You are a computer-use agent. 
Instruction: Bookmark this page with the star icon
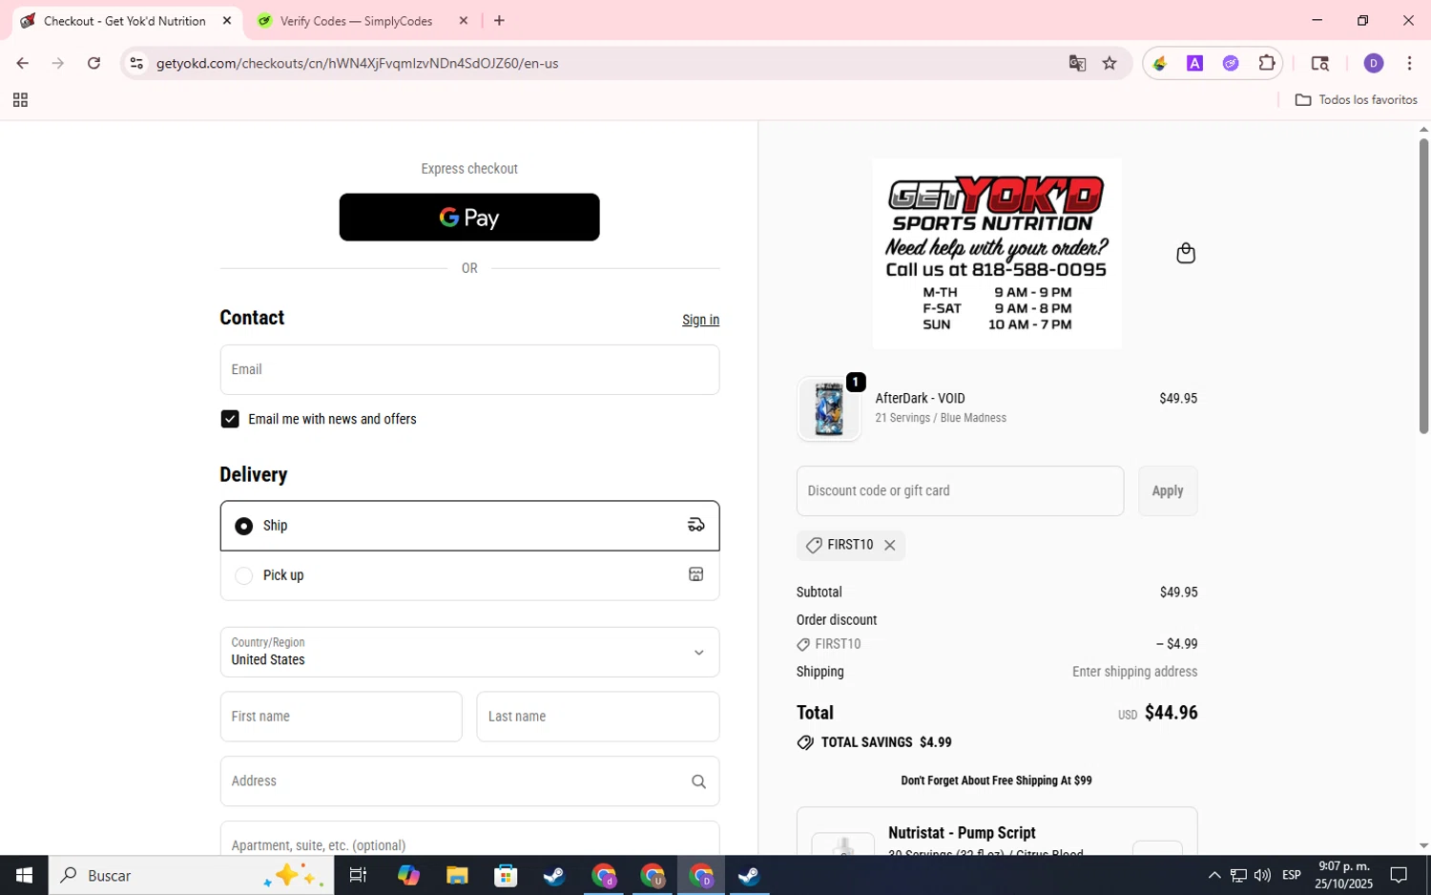tap(1110, 63)
